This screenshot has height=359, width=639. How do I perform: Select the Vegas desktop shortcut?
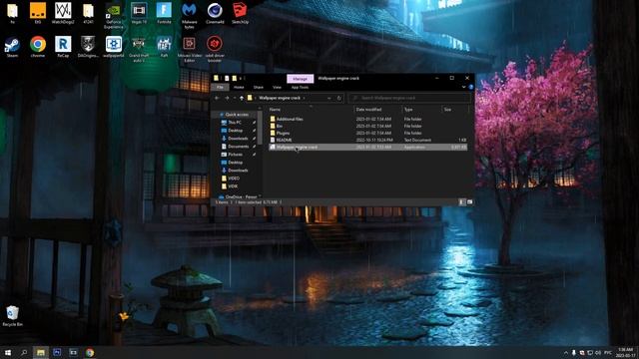pos(139,13)
